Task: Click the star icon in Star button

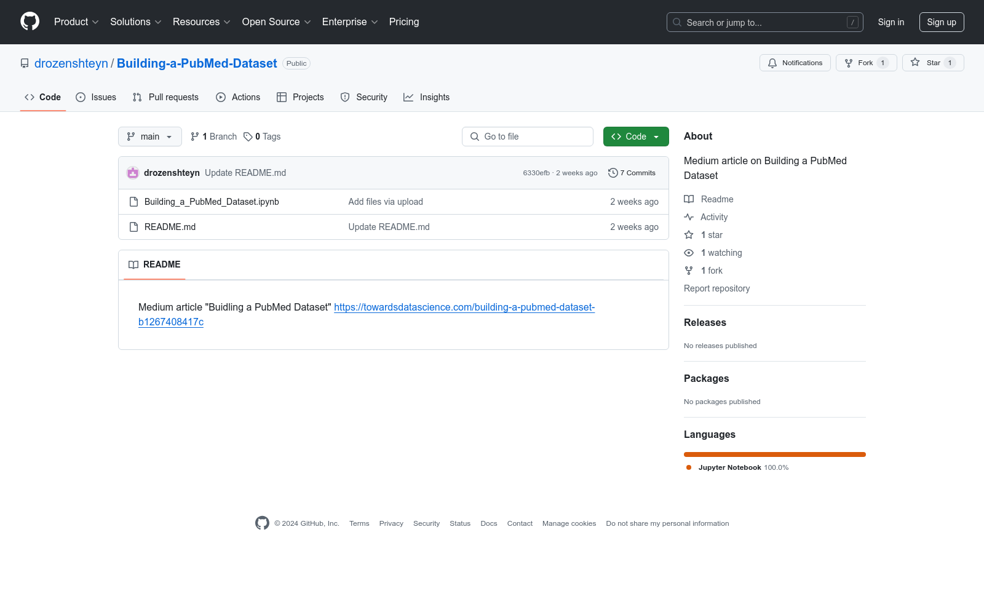Action: (915, 62)
